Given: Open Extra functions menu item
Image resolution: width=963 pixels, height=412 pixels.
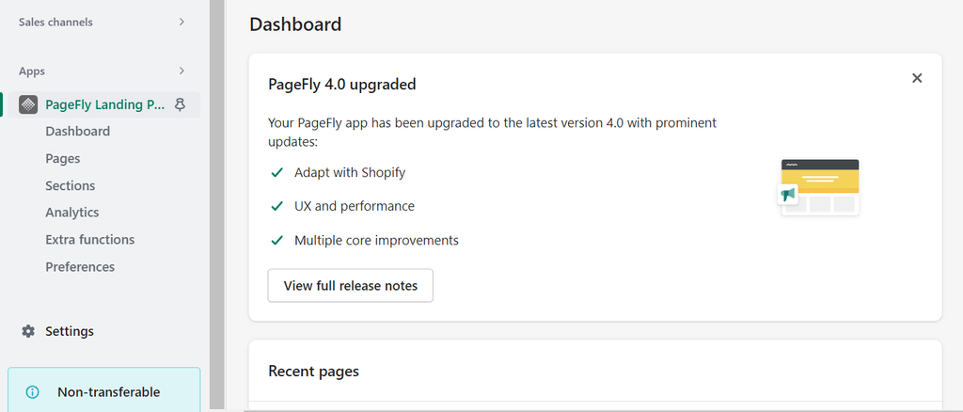Looking at the screenshot, I should 90,240.
